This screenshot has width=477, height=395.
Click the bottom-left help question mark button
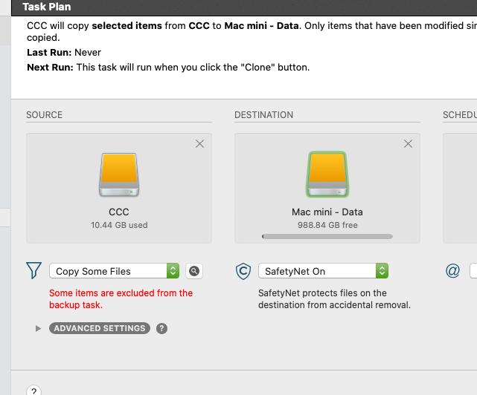pos(34,391)
